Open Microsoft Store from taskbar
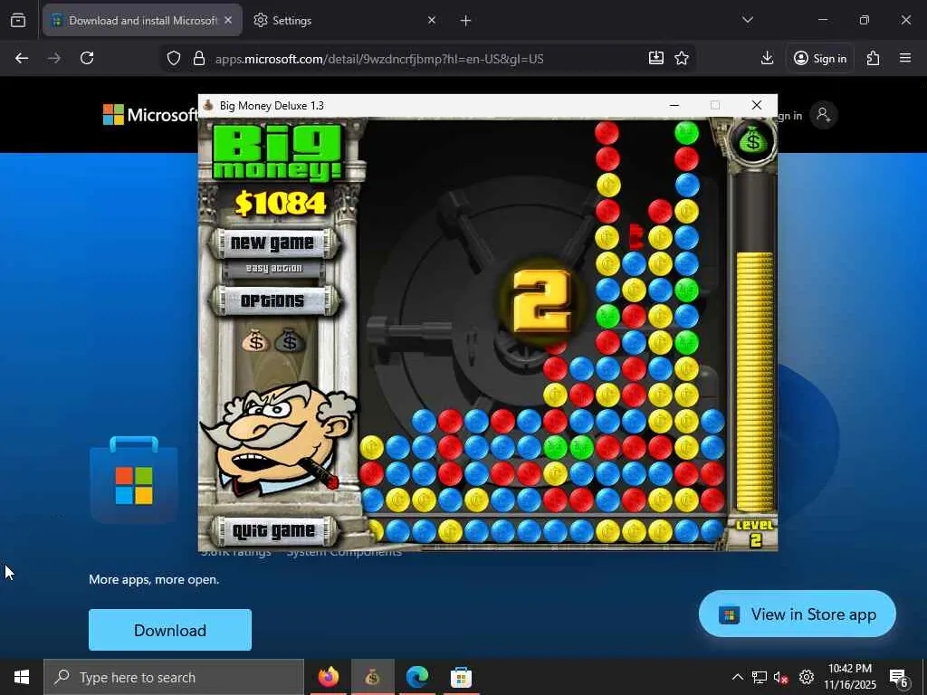The width and height of the screenshot is (927, 695). 461,677
